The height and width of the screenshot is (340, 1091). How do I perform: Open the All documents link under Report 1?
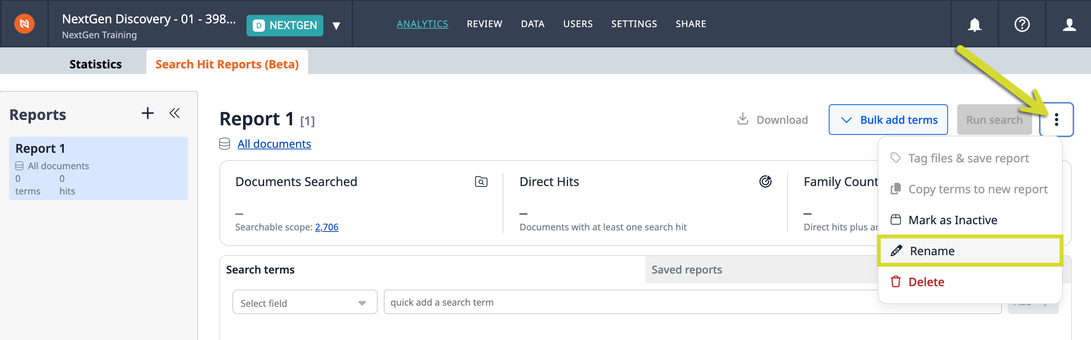coord(274,144)
